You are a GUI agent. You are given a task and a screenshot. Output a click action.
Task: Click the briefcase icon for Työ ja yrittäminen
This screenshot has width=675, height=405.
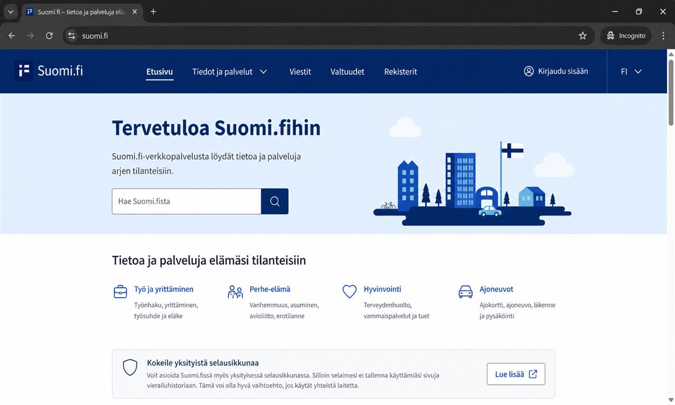pyautogui.click(x=120, y=291)
